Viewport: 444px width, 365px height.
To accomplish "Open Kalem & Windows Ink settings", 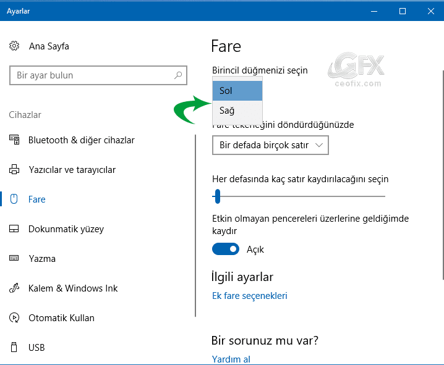I will pos(73,288).
